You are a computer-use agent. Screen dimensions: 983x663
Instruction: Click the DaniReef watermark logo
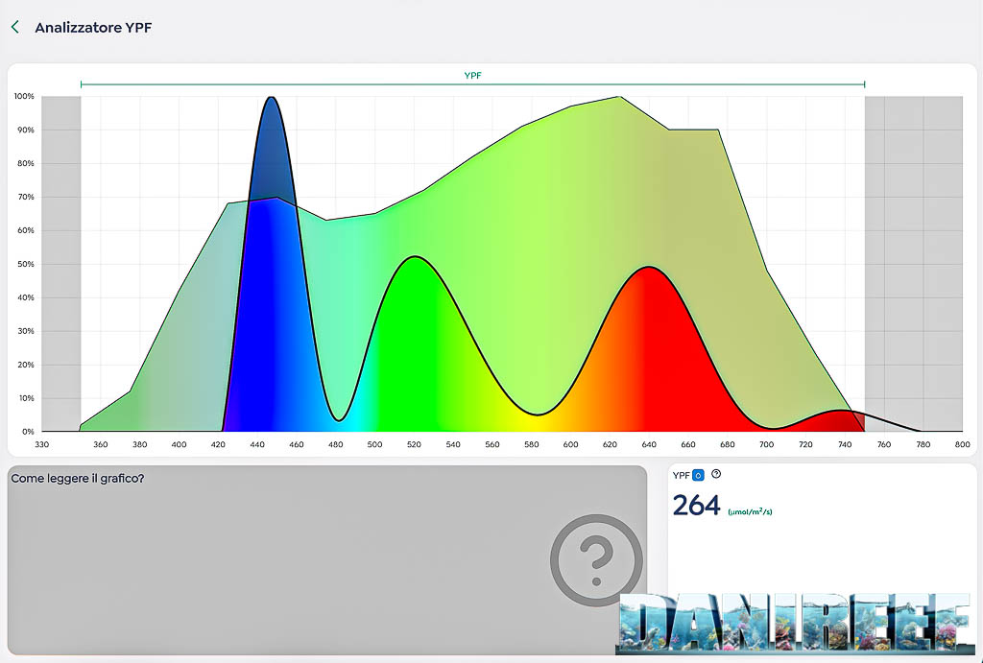click(794, 622)
